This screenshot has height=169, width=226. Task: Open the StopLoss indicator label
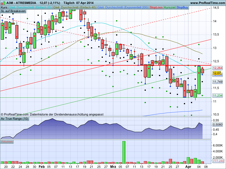point(156,8)
